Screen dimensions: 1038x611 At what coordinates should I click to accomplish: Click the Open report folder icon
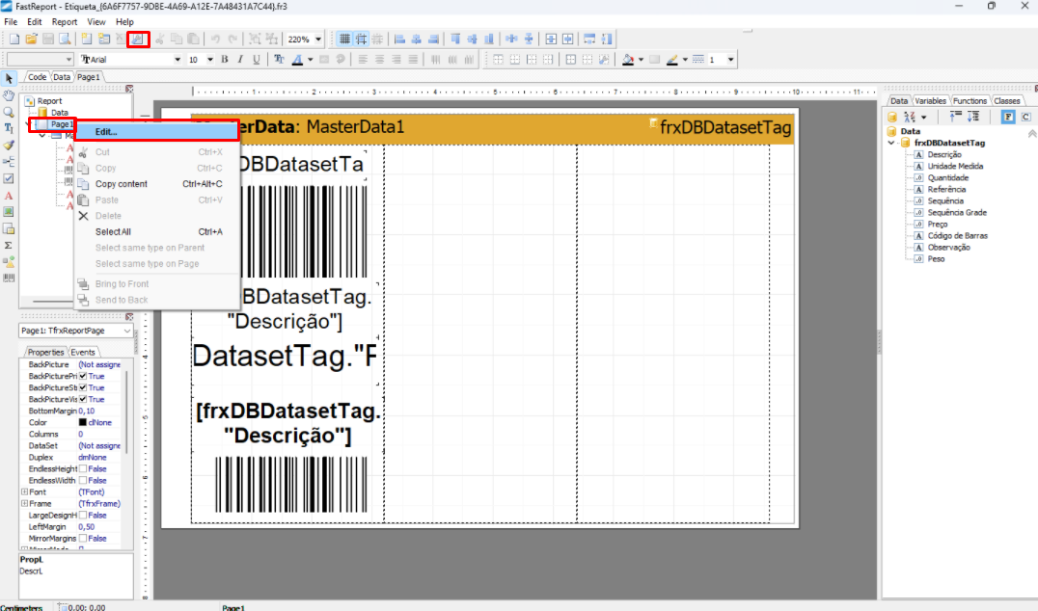31,40
